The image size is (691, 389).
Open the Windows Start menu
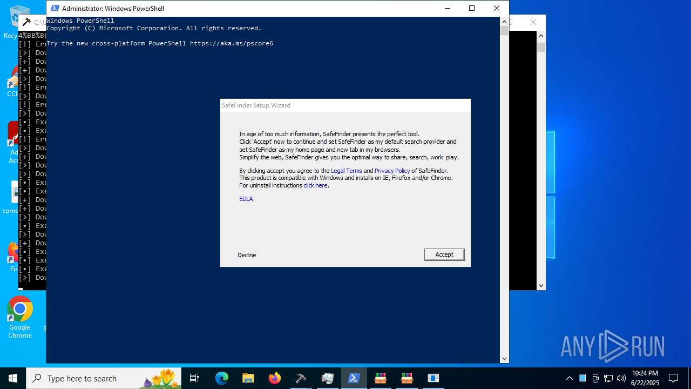pyautogui.click(x=13, y=378)
